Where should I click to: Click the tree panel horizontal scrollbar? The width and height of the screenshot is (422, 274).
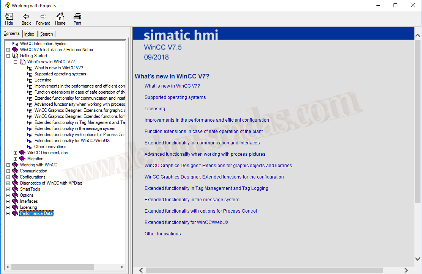click(x=52, y=267)
